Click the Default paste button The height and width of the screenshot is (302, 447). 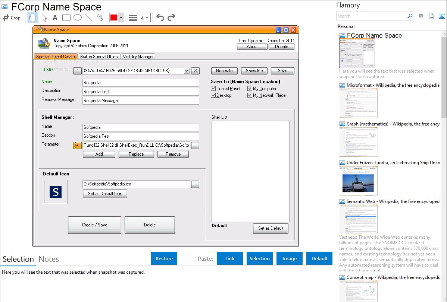(319, 258)
